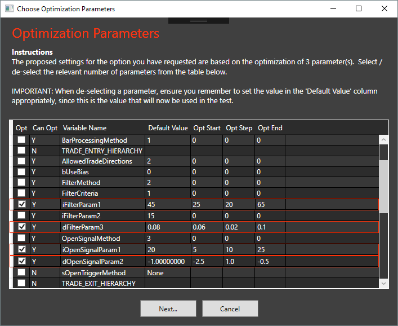Uncheck iOpenSignalParam1 optimization checkbox

click(x=22, y=249)
